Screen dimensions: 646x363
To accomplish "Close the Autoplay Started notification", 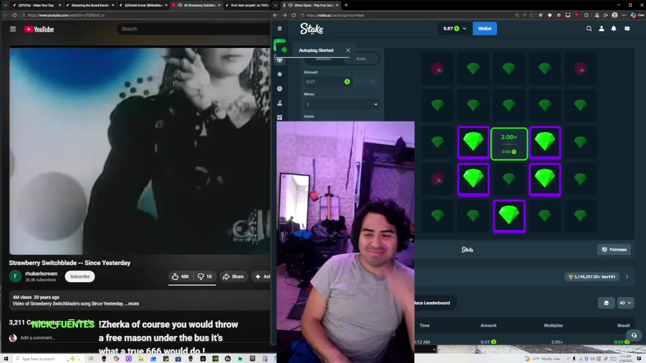I will tap(348, 50).
